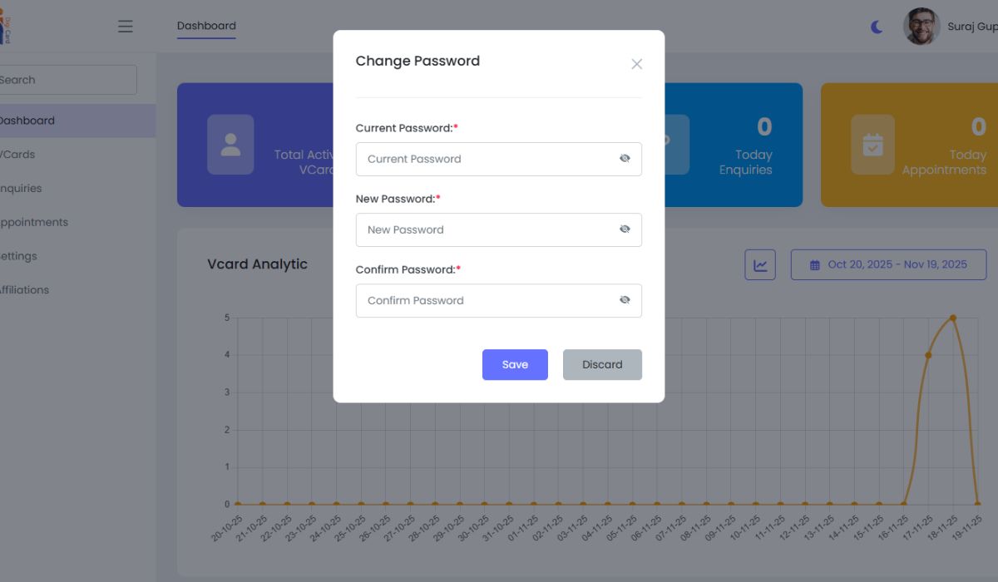Dismiss the Change Password dialog with the X
The width and height of the screenshot is (998, 582).
(636, 64)
